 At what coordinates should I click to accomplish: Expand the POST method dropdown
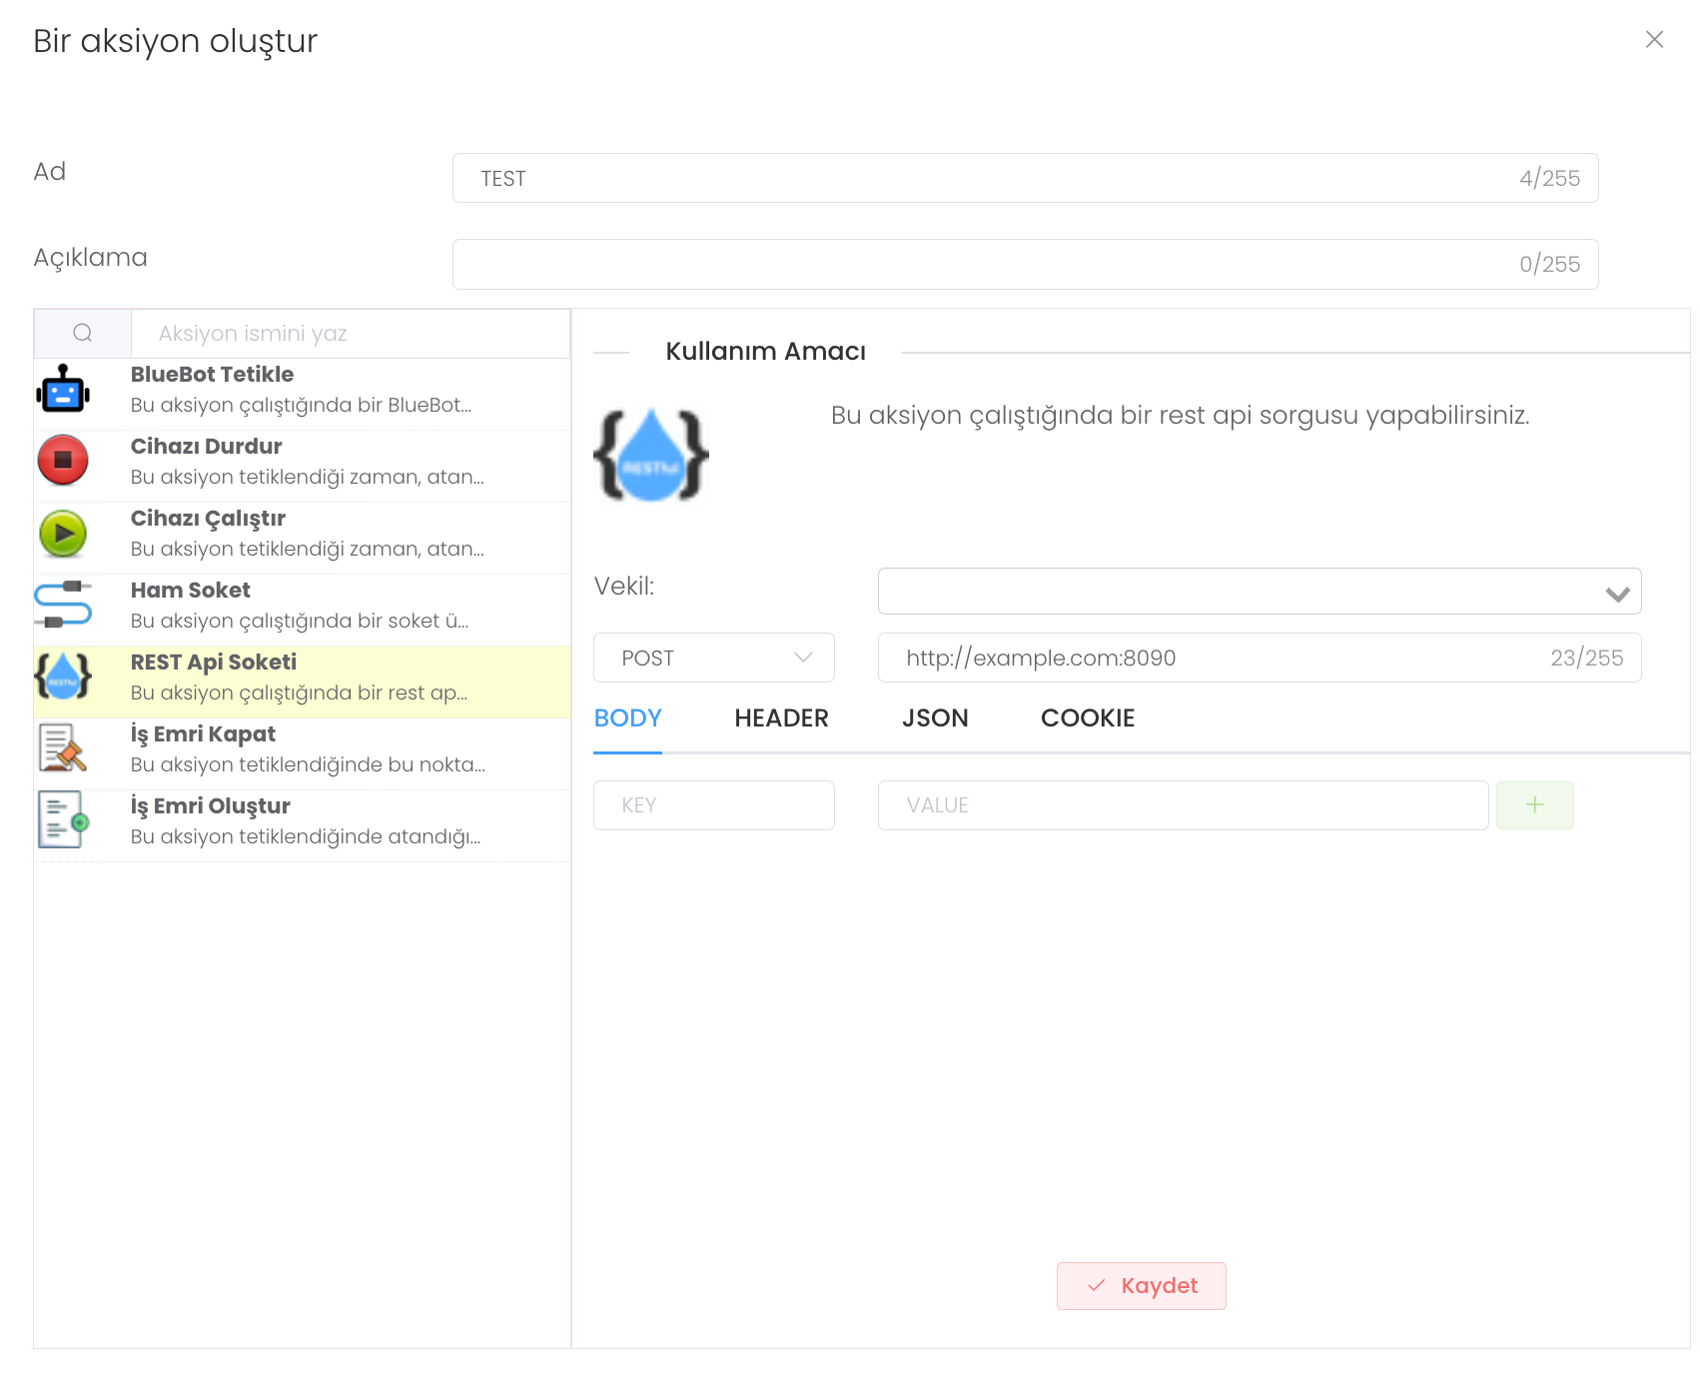tap(713, 658)
